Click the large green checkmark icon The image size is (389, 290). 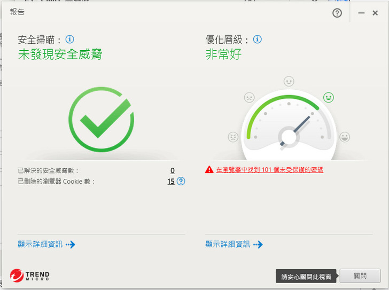pos(101,119)
